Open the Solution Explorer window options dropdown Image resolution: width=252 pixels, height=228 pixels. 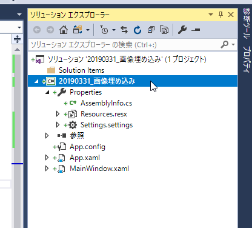click(211, 15)
